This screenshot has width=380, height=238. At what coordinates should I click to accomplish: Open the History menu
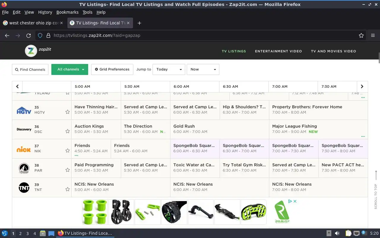click(45, 12)
